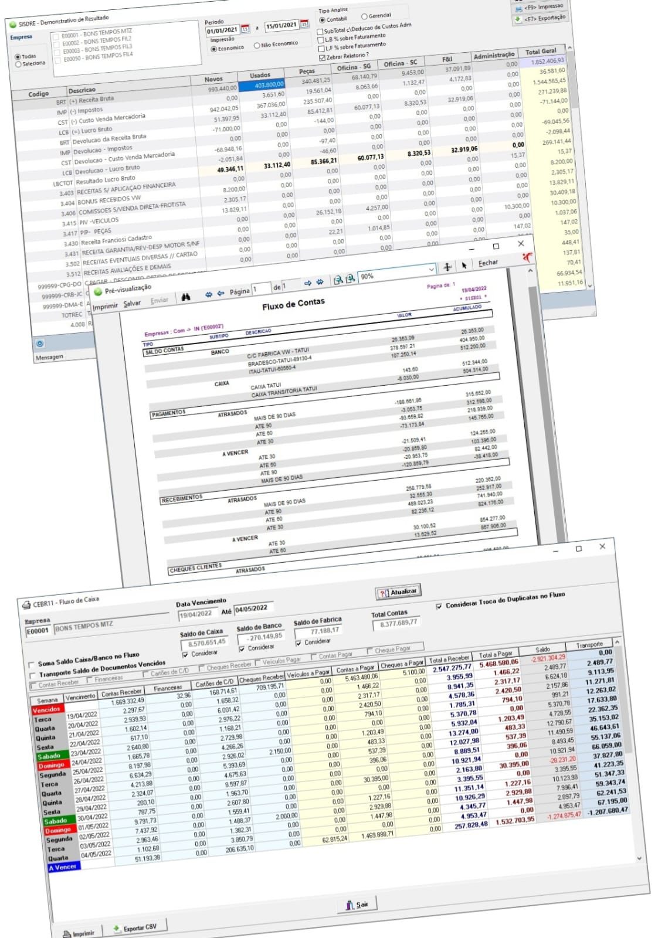Open the end date calendar picker in Periodo
The width and height of the screenshot is (658, 938).
[304, 24]
